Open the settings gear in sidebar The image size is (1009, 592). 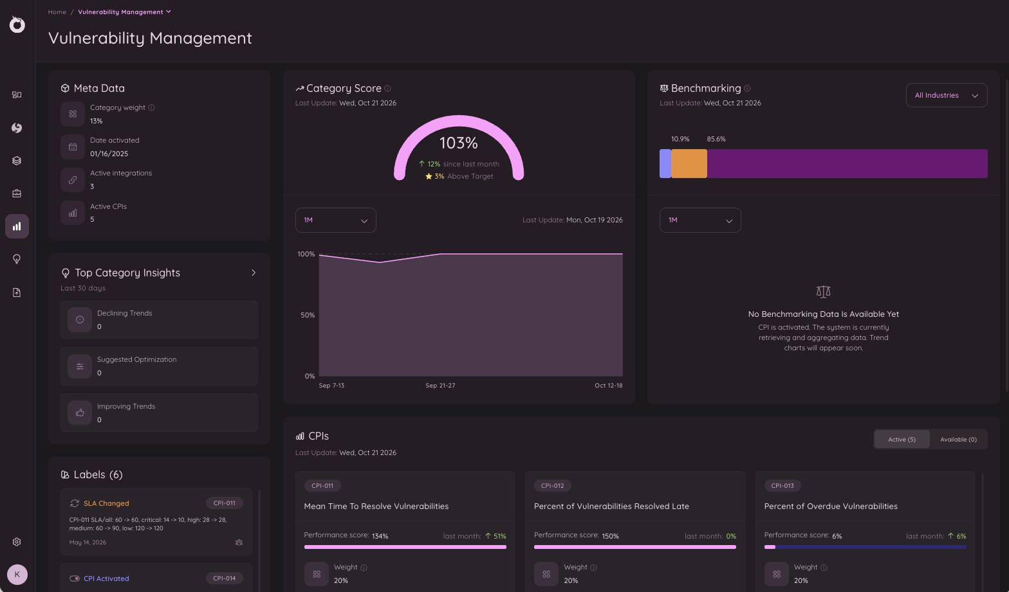(x=17, y=542)
